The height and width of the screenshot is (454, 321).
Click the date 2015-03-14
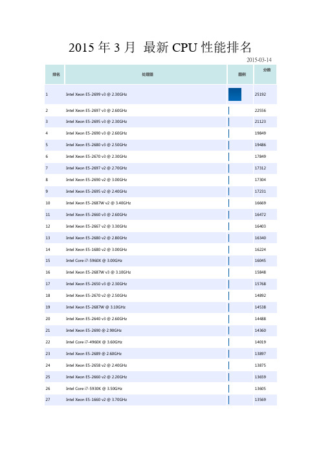pos(259,60)
